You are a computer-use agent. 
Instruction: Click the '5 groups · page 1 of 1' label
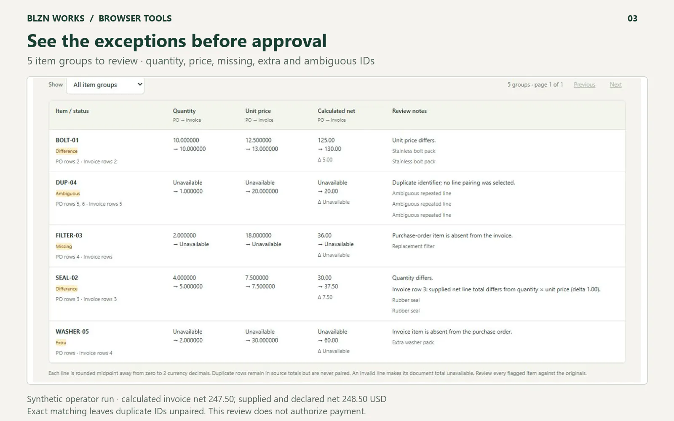(535, 85)
